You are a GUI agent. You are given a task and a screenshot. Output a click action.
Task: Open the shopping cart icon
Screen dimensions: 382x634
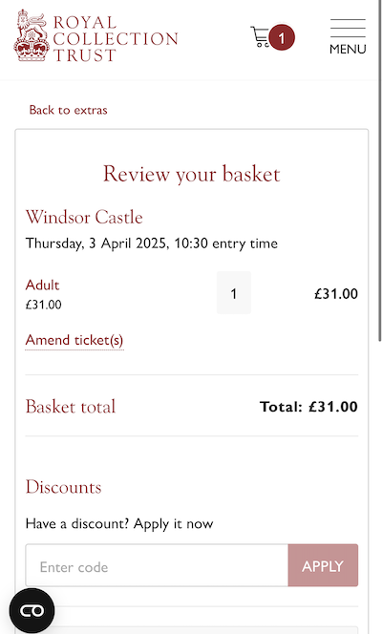point(260,37)
